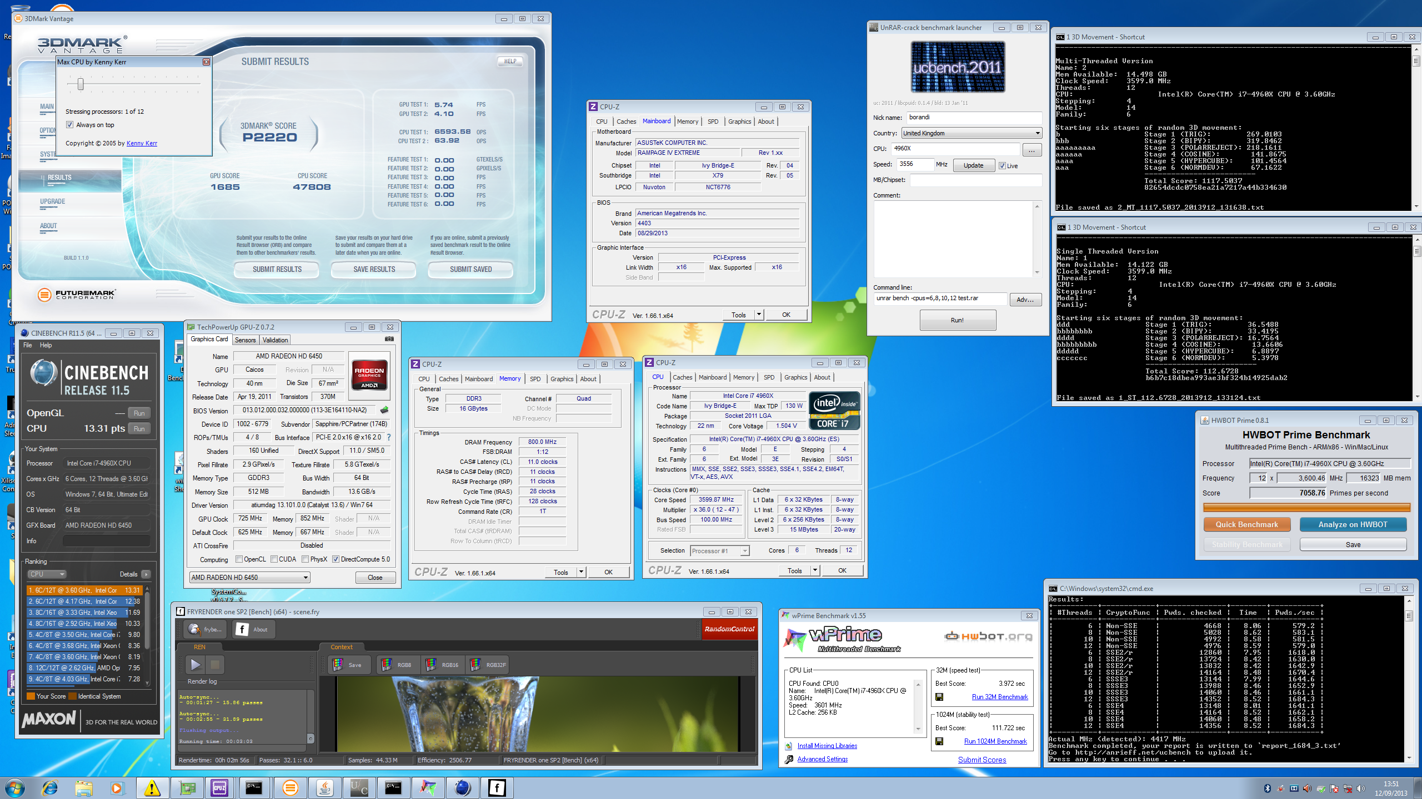The width and height of the screenshot is (1422, 799).
Task: Expand the Cinebench ranking Details arrow
Action: [x=146, y=574]
